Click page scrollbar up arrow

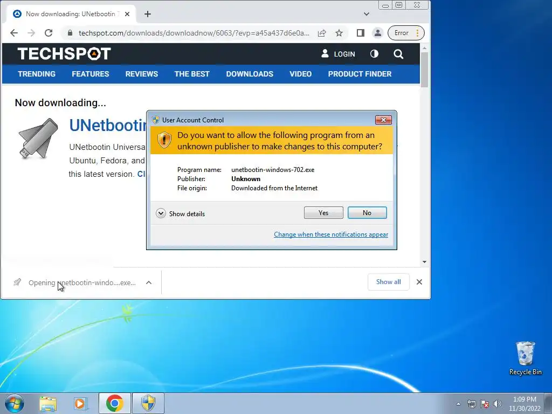point(425,47)
